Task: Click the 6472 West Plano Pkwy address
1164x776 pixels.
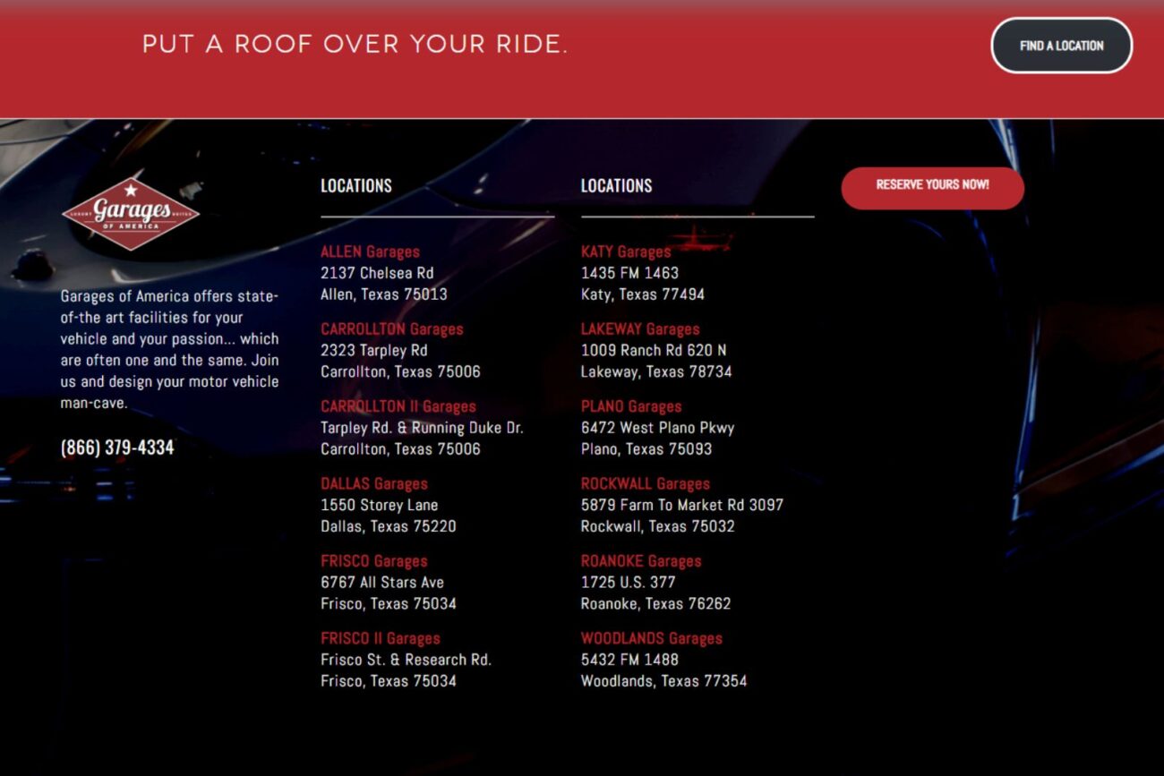Action: [657, 428]
